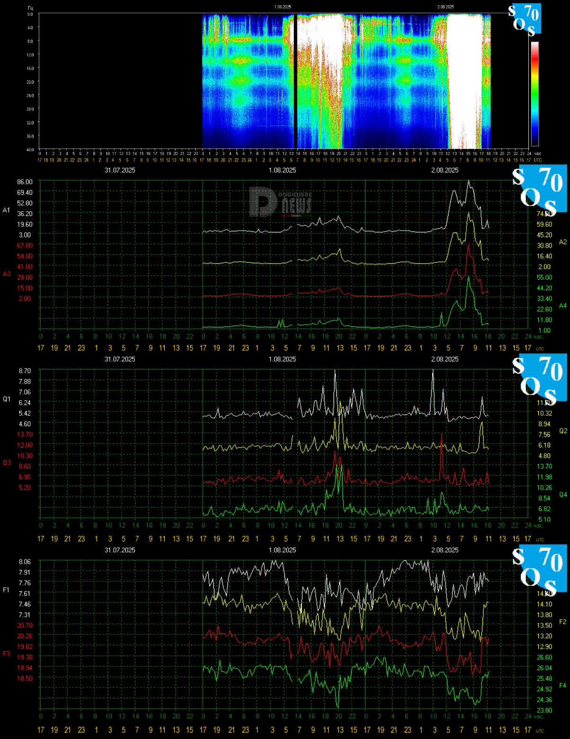570x739 pixels.
Task: Click the 6.24 value on Q1 scale
Action: 25,403
